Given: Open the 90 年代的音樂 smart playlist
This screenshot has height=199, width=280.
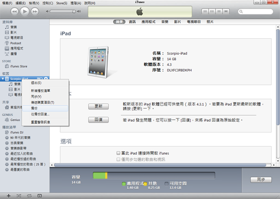Looking at the screenshot, I should (x=20, y=137).
